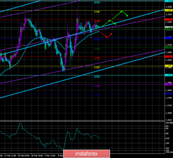Click the [3/8]P Murray level label

coord(97,49)
